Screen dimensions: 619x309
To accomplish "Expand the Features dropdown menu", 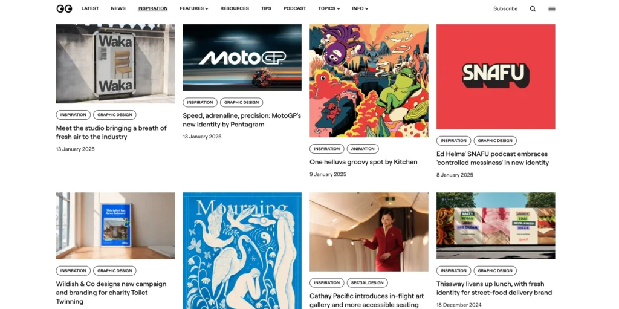I will click(194, 8).
